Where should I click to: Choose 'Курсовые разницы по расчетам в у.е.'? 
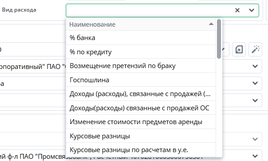coord(141,150)
